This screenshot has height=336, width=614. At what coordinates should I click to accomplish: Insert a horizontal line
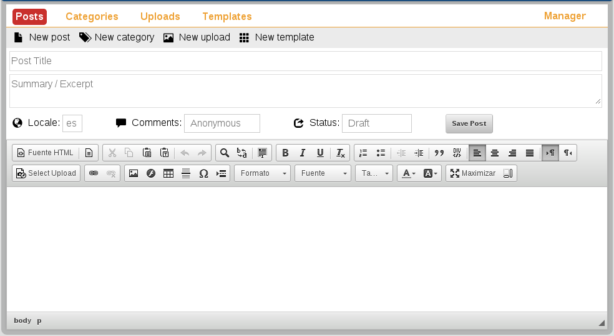pyautogui.click(x=185, y=173)
